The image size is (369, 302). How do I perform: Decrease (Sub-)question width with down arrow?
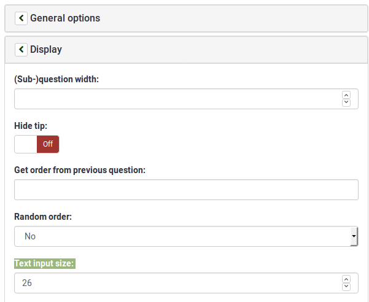[x=346, y=103]
